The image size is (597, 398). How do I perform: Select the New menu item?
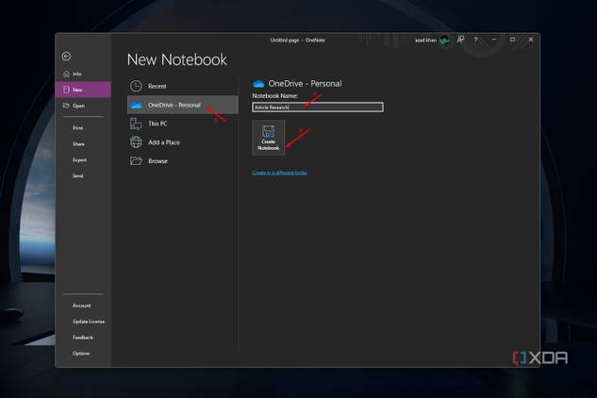point(83,90)
